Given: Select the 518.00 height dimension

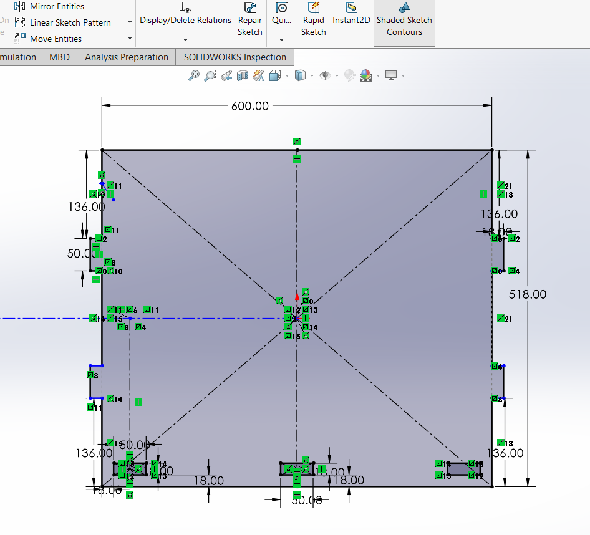Looking at the screenshot, I should point(528,294).
